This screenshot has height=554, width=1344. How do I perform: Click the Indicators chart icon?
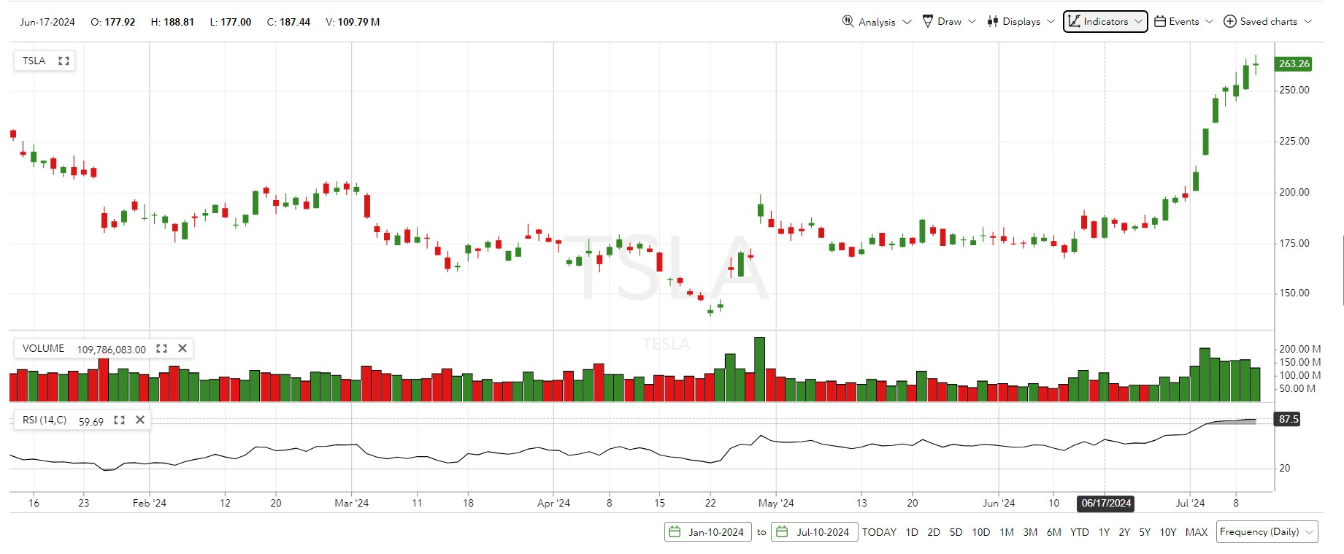(x=1074, y=21)
